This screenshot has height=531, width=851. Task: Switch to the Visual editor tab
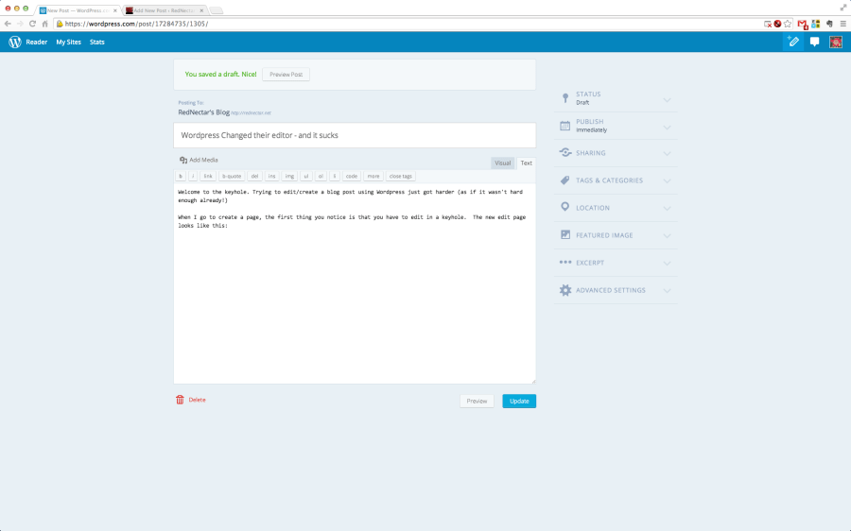(502, 163)
